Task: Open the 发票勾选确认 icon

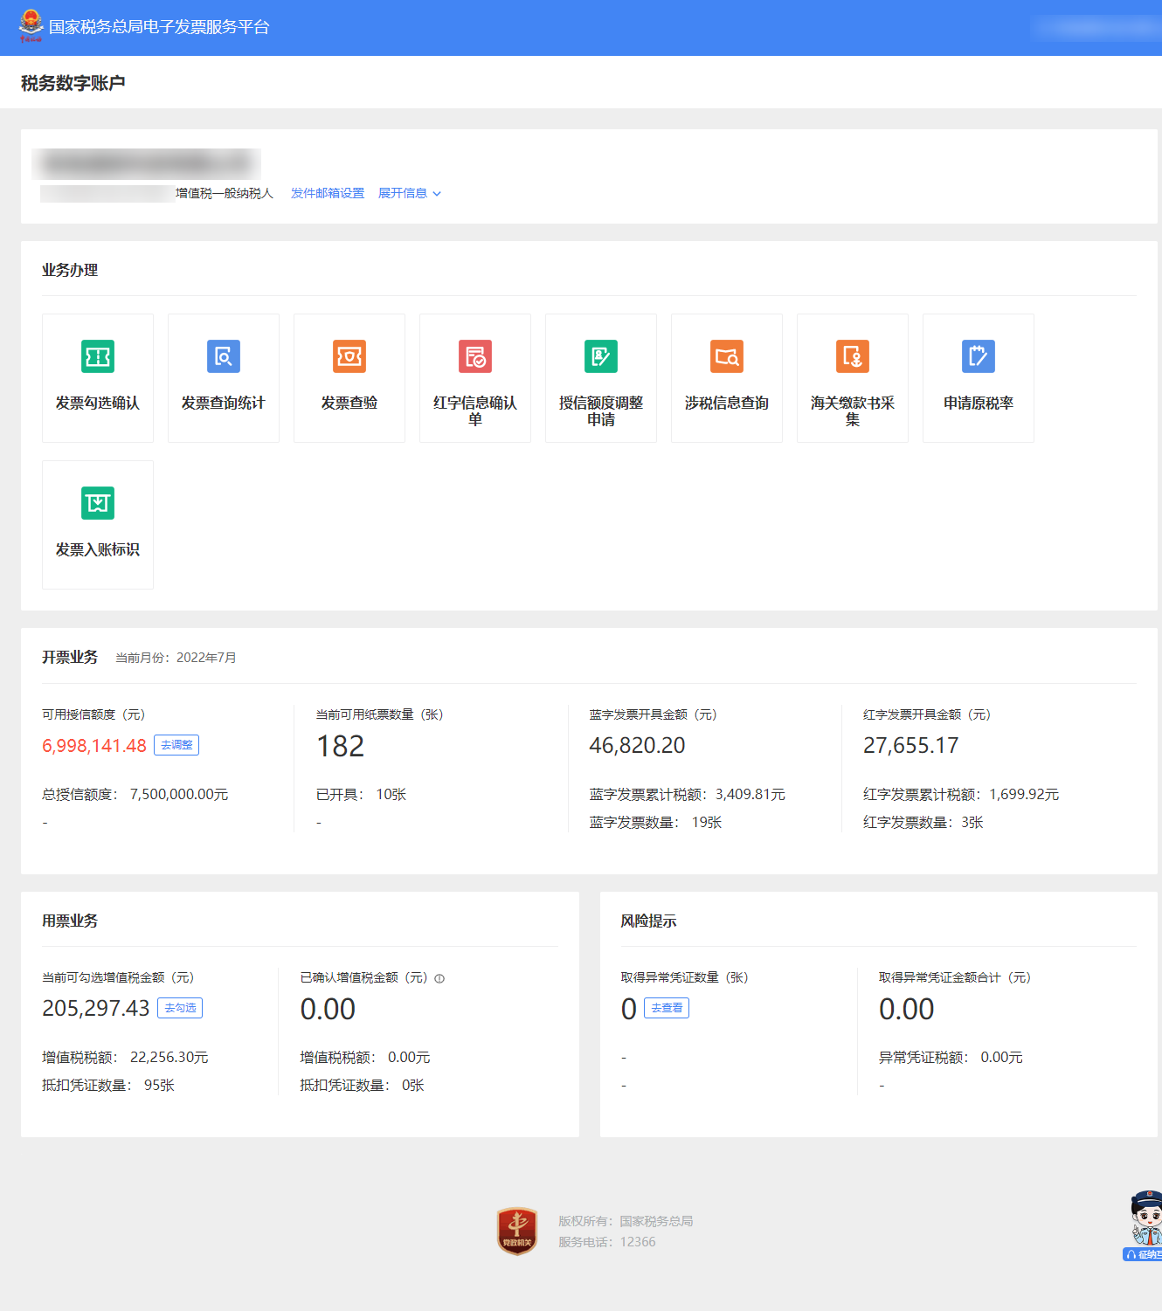Action: [98, 356]
